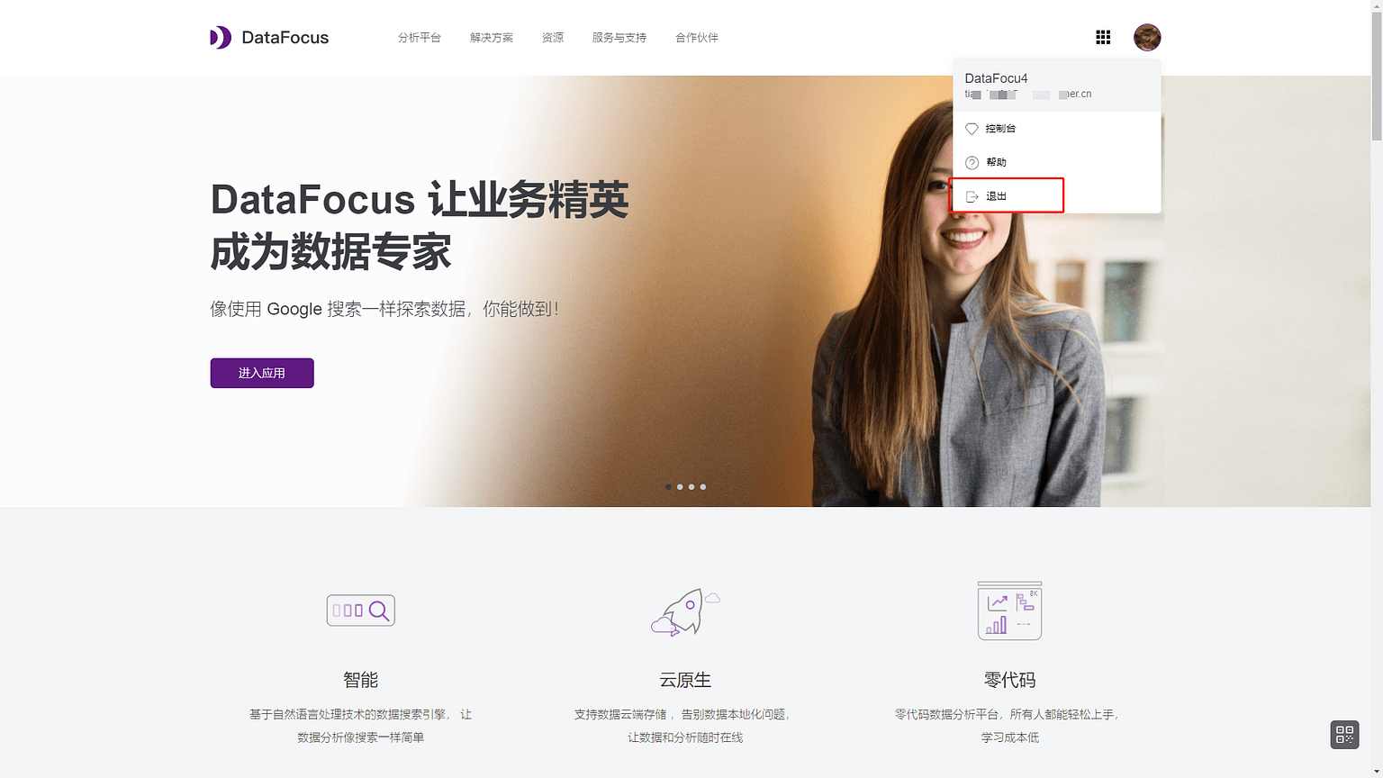Click the 云原生 heading text

[x=685, y=680]
